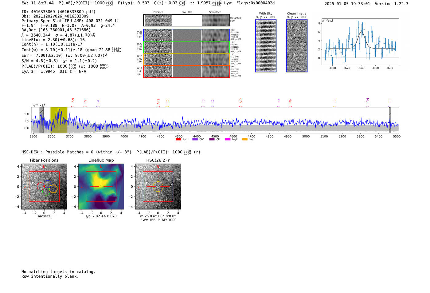
Task: Click the 'Weighted Sum' label
Action: 236,19
